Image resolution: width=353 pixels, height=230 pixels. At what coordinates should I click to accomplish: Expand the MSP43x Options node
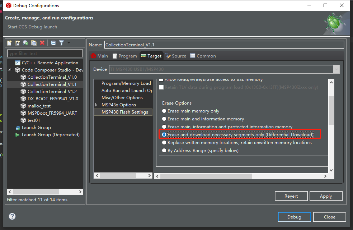click(97, 105)
